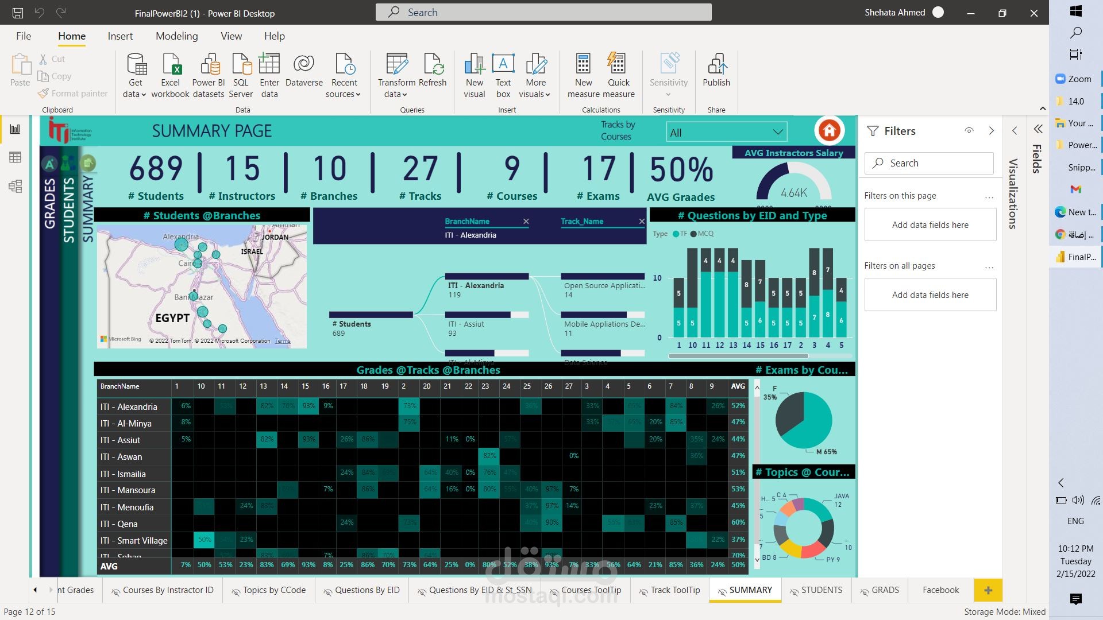Add a new report page
This screenshot has width=1103, height=620.
pos(988,590)
